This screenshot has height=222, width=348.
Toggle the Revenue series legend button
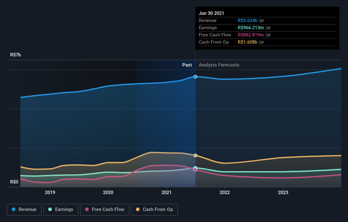(24, 210)
